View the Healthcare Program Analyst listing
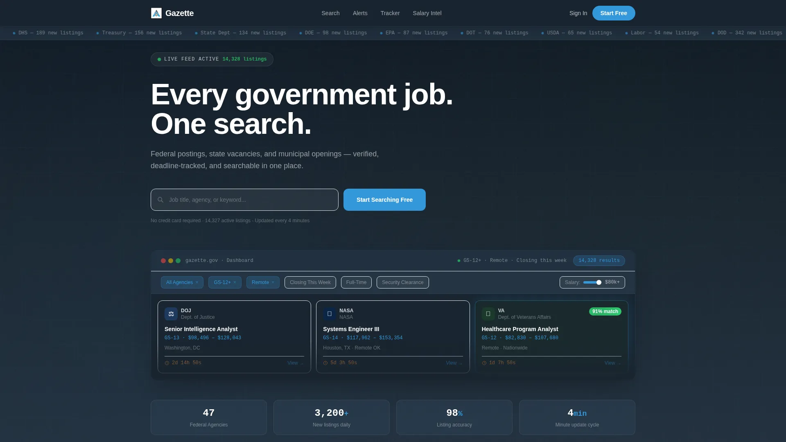786x442 pixels. pos(612,363)
